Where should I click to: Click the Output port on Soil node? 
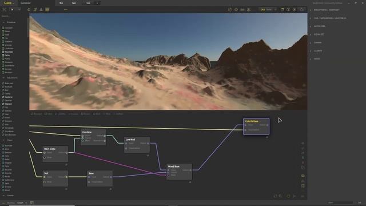tap(66, 177)
